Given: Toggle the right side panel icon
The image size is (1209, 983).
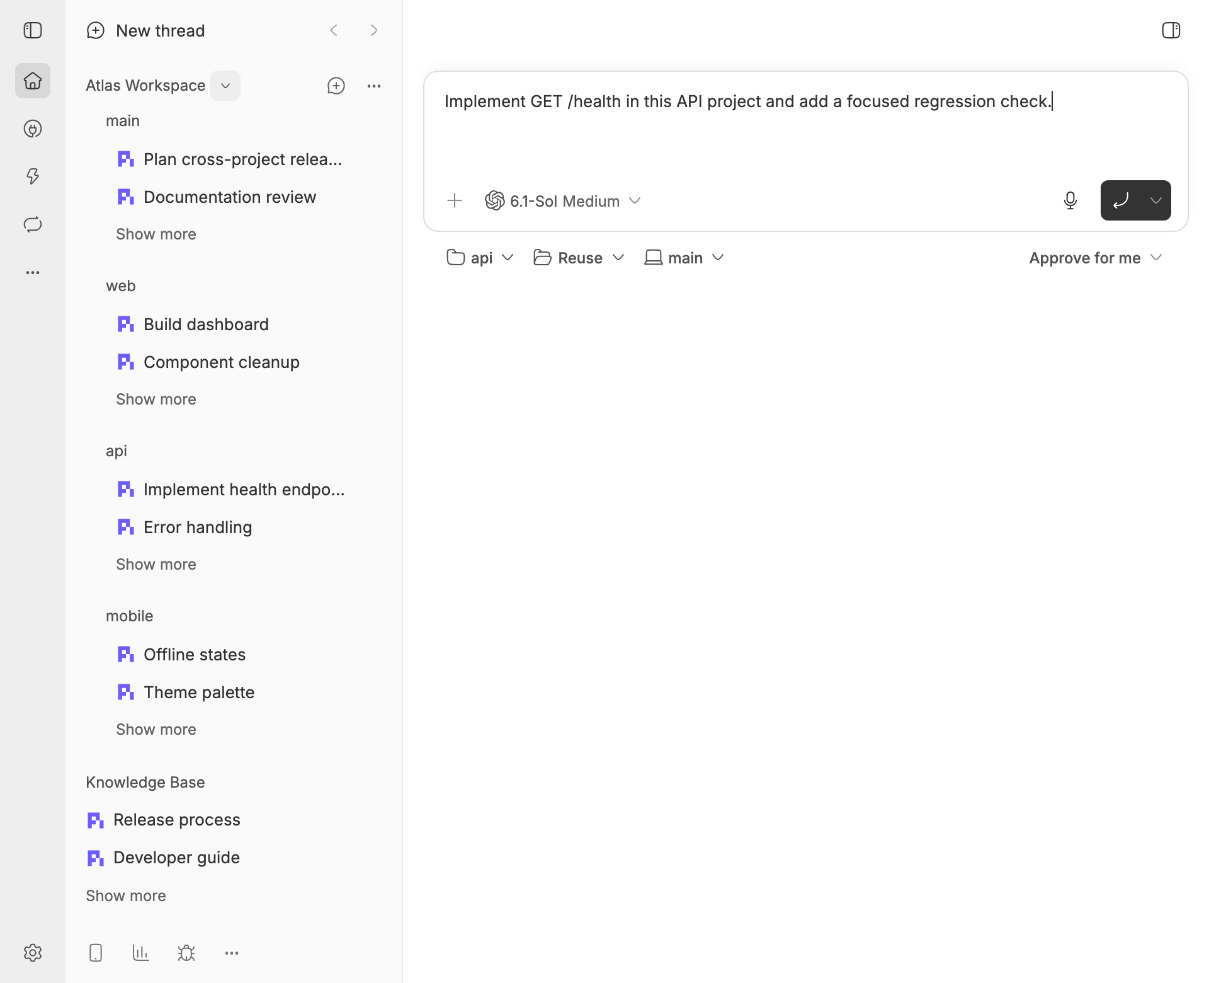Looking at the screenshot, I should (x=1171, y=30).
